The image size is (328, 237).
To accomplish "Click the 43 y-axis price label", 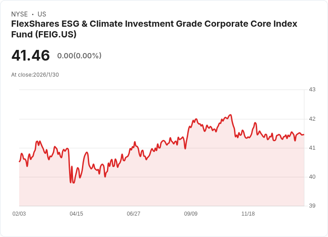I will coord(312,90).
